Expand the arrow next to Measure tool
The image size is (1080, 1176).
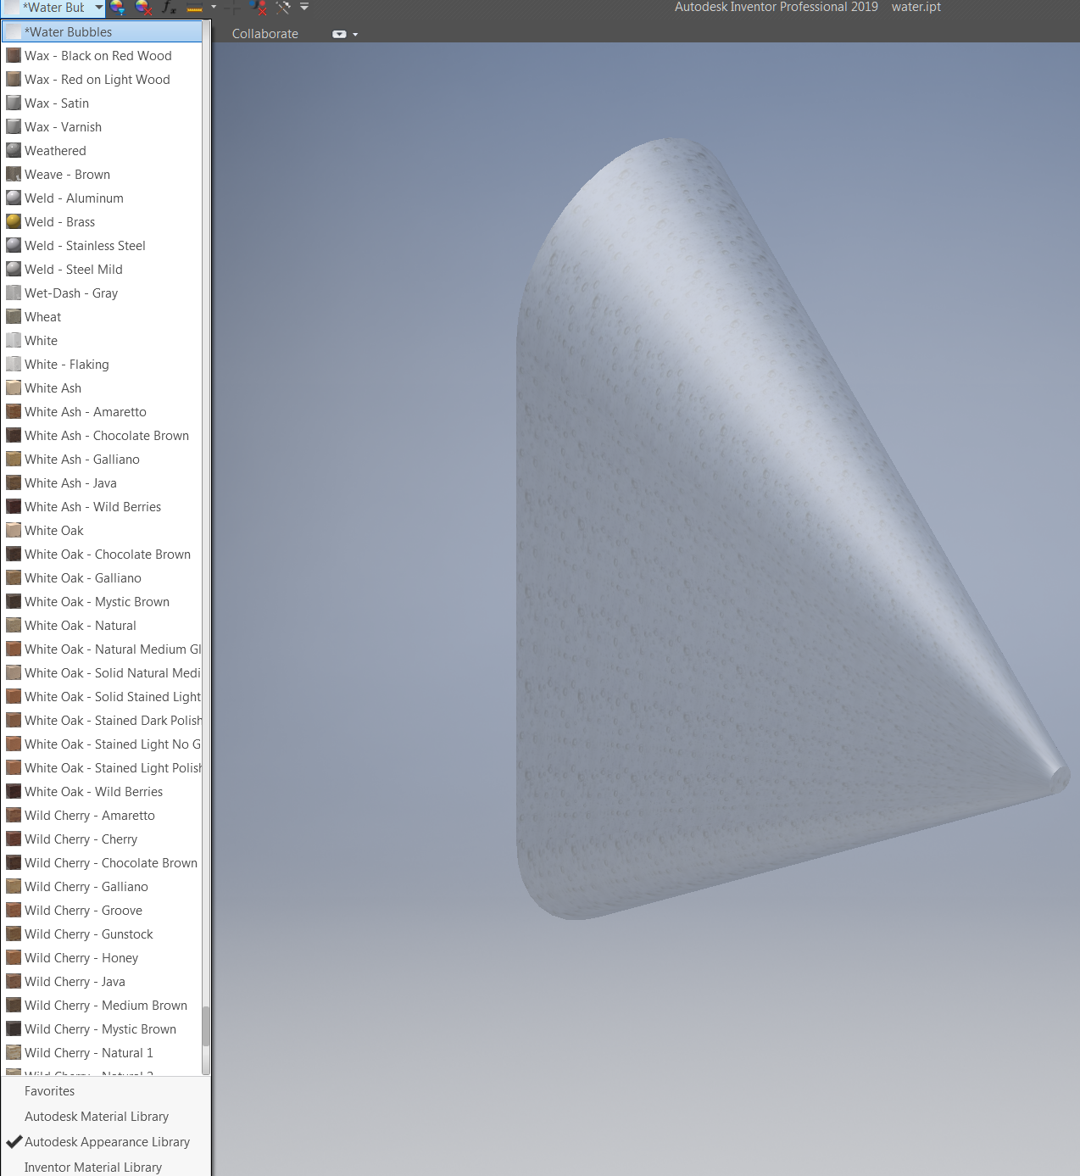[214, 7]
